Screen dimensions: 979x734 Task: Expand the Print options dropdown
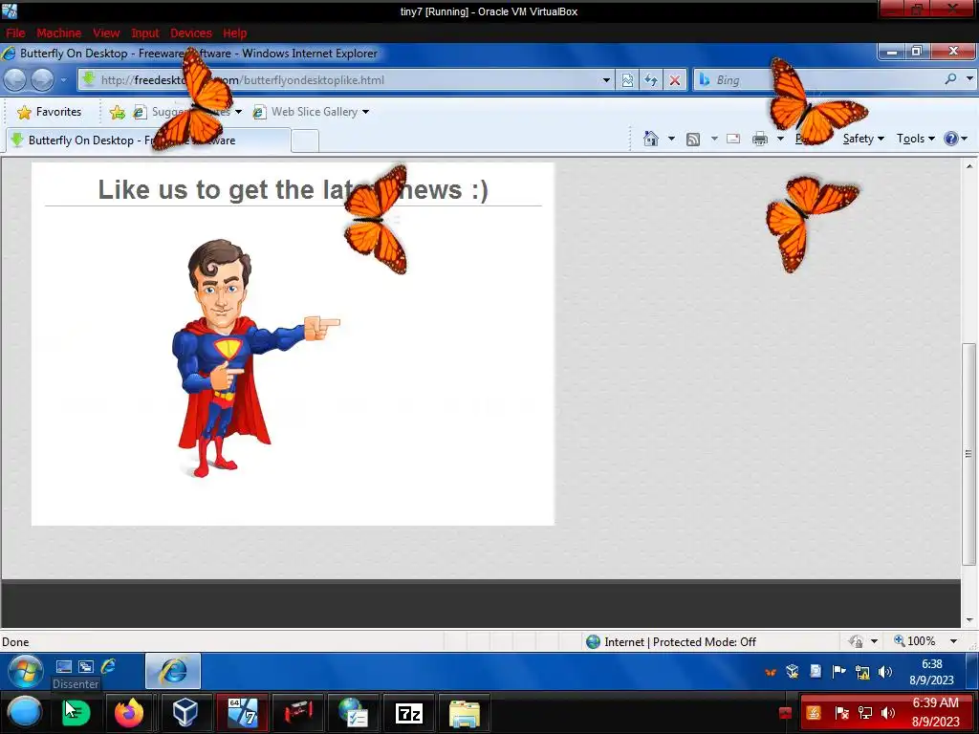click(780, 139)
